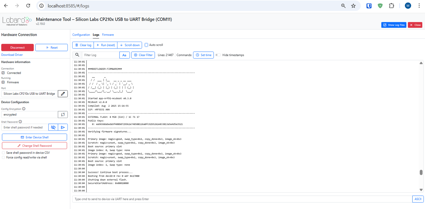The height and width of the screenshot is (209, 425).
Task: Focus the shell password input field
Action: pyautogui.click(x=25, y=127)
